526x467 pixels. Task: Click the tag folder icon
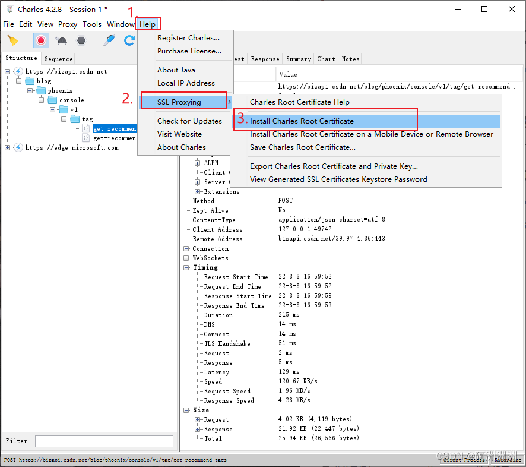click(x=75, y=119)
